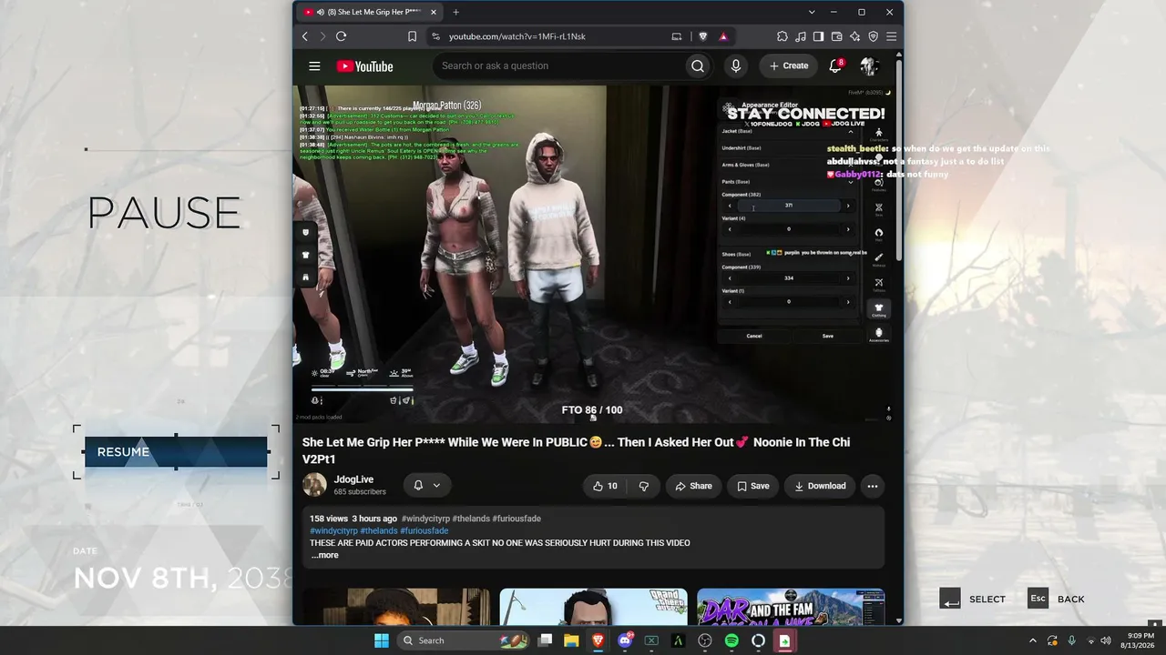Click the YouTube Create button
Viewport: 1166px width, 655px height.
[x=789, y=65]
